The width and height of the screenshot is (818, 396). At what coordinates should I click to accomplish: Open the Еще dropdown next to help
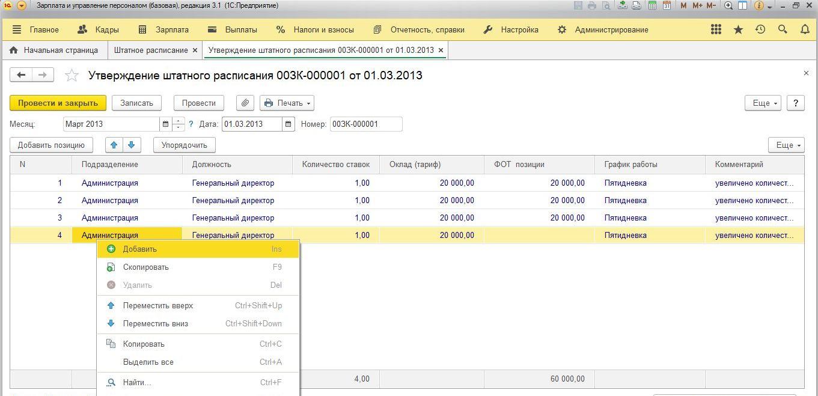point(763,103)
